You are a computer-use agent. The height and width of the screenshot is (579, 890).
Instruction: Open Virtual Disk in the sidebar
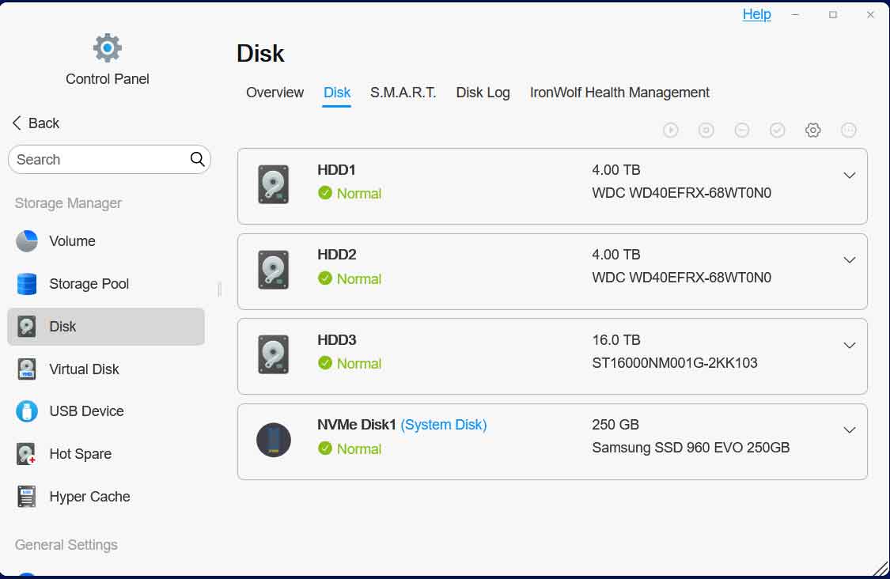pos(105,369)
